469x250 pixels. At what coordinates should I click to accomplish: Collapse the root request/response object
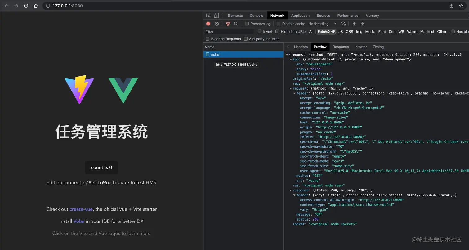point(287,55)
